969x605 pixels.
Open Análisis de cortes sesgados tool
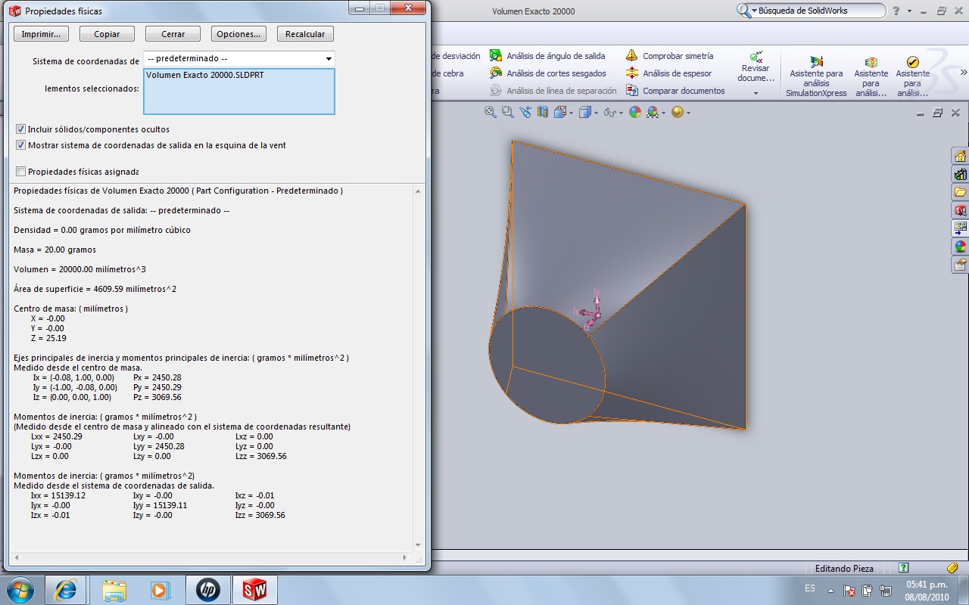548,73
